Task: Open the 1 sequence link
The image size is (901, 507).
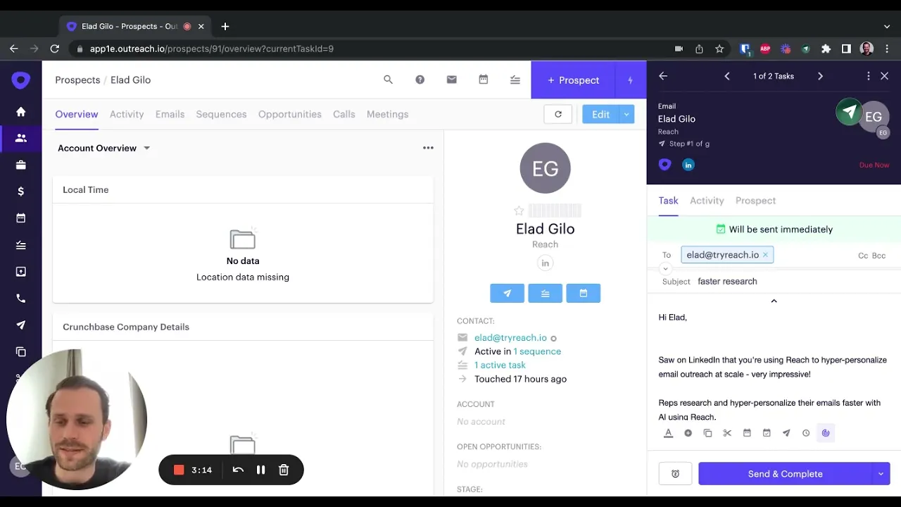Action: click(537, 351)
